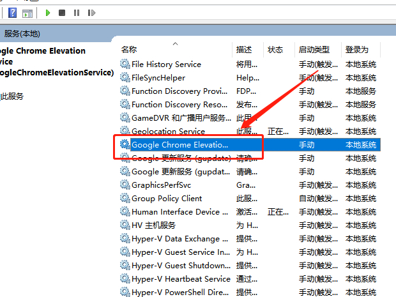The height and width of the screenshot is (297, 396).
Task: Click 通过... description of Hyper-V Heartbeat Service
Action: 247,279
